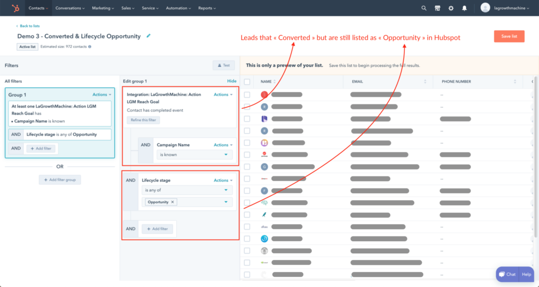Open Group 1 Actions dropdown
Viewport: 539px width, 287px height.
[102, 95]
